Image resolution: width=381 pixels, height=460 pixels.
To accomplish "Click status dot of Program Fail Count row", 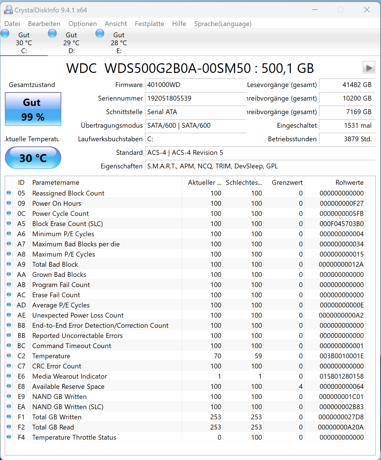I will point(9,284).
